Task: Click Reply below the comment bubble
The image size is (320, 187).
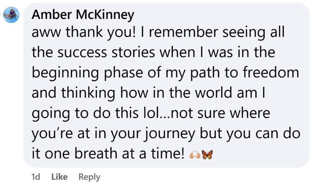Action: click(89, 176)
